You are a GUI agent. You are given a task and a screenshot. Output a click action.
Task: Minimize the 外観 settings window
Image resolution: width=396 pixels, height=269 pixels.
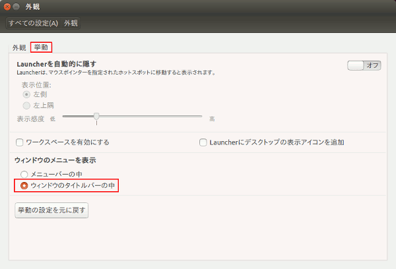click(x=17, y=7)
